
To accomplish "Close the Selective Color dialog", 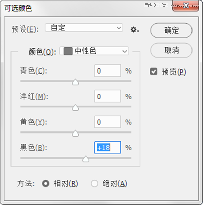I will coord(185,6).
